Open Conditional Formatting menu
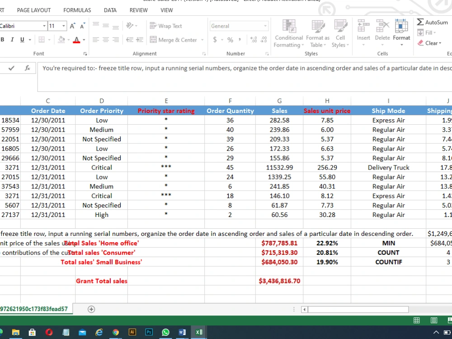The image size is (452, 339). (289, 33)
